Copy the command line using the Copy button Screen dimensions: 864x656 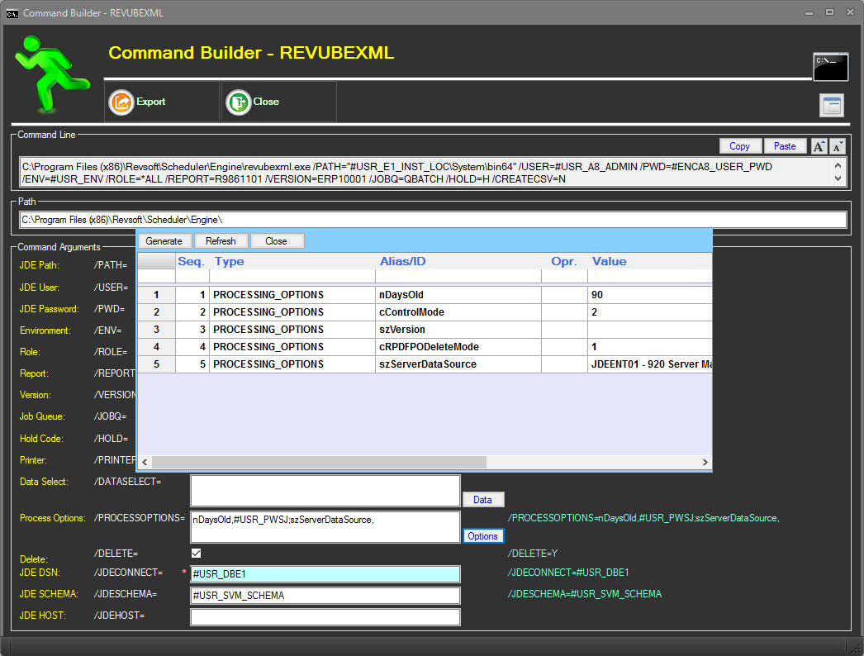(x=739, y=146)
